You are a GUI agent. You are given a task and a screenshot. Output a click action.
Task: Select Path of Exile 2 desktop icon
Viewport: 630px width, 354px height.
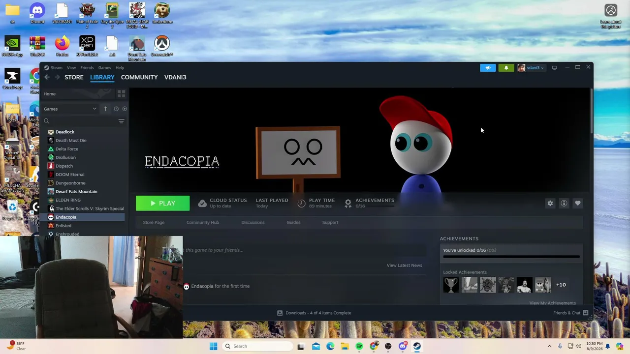tap(87, 15)
